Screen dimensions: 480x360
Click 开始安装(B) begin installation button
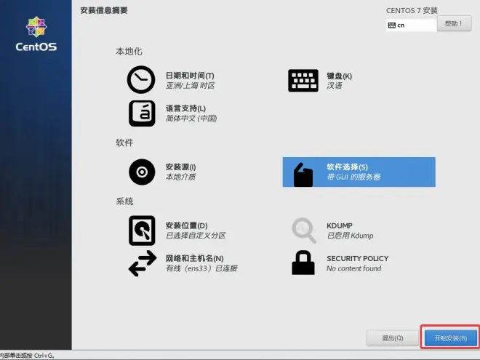coord(451,338)
